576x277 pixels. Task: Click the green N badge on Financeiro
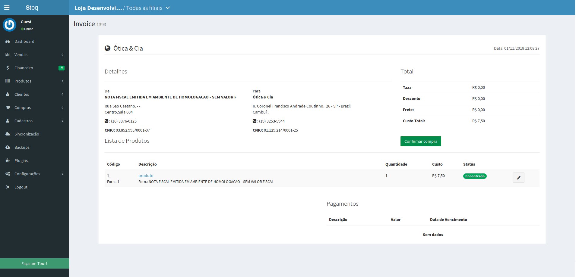(62, 68)
